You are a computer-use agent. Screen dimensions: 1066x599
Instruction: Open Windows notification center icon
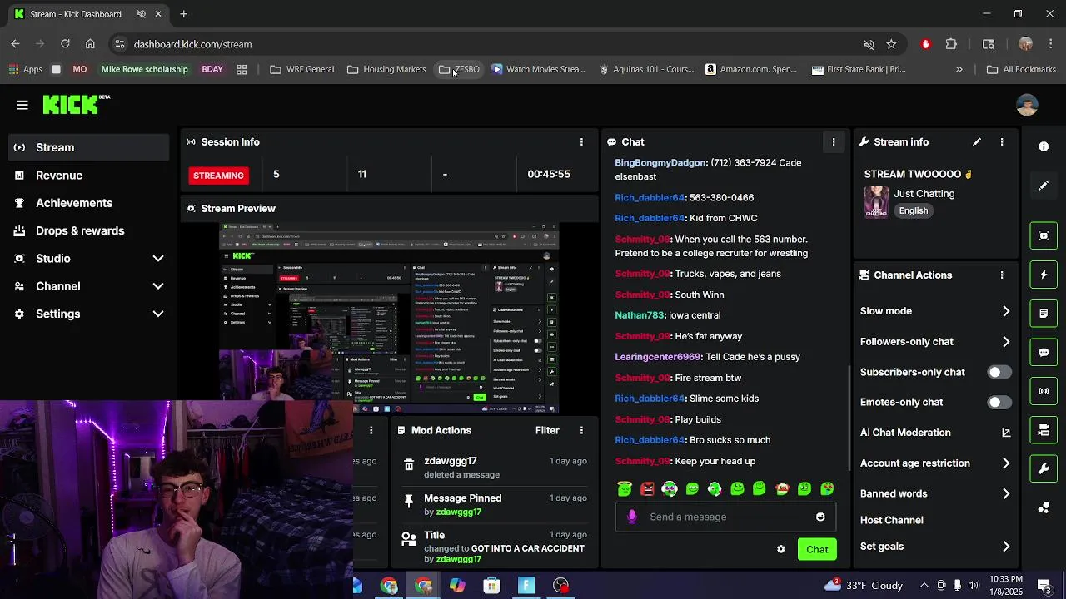(x=1044, y=585)
